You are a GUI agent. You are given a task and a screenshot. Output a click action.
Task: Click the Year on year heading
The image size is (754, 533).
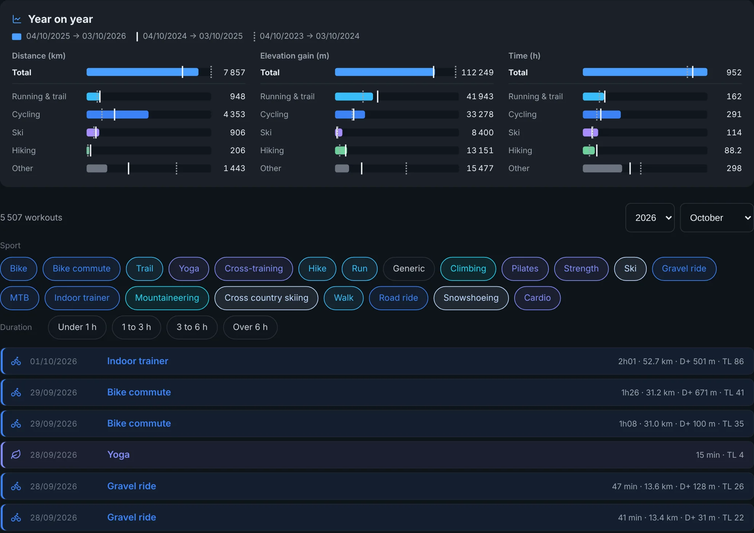pyautogui.click(x=61, y=19)
